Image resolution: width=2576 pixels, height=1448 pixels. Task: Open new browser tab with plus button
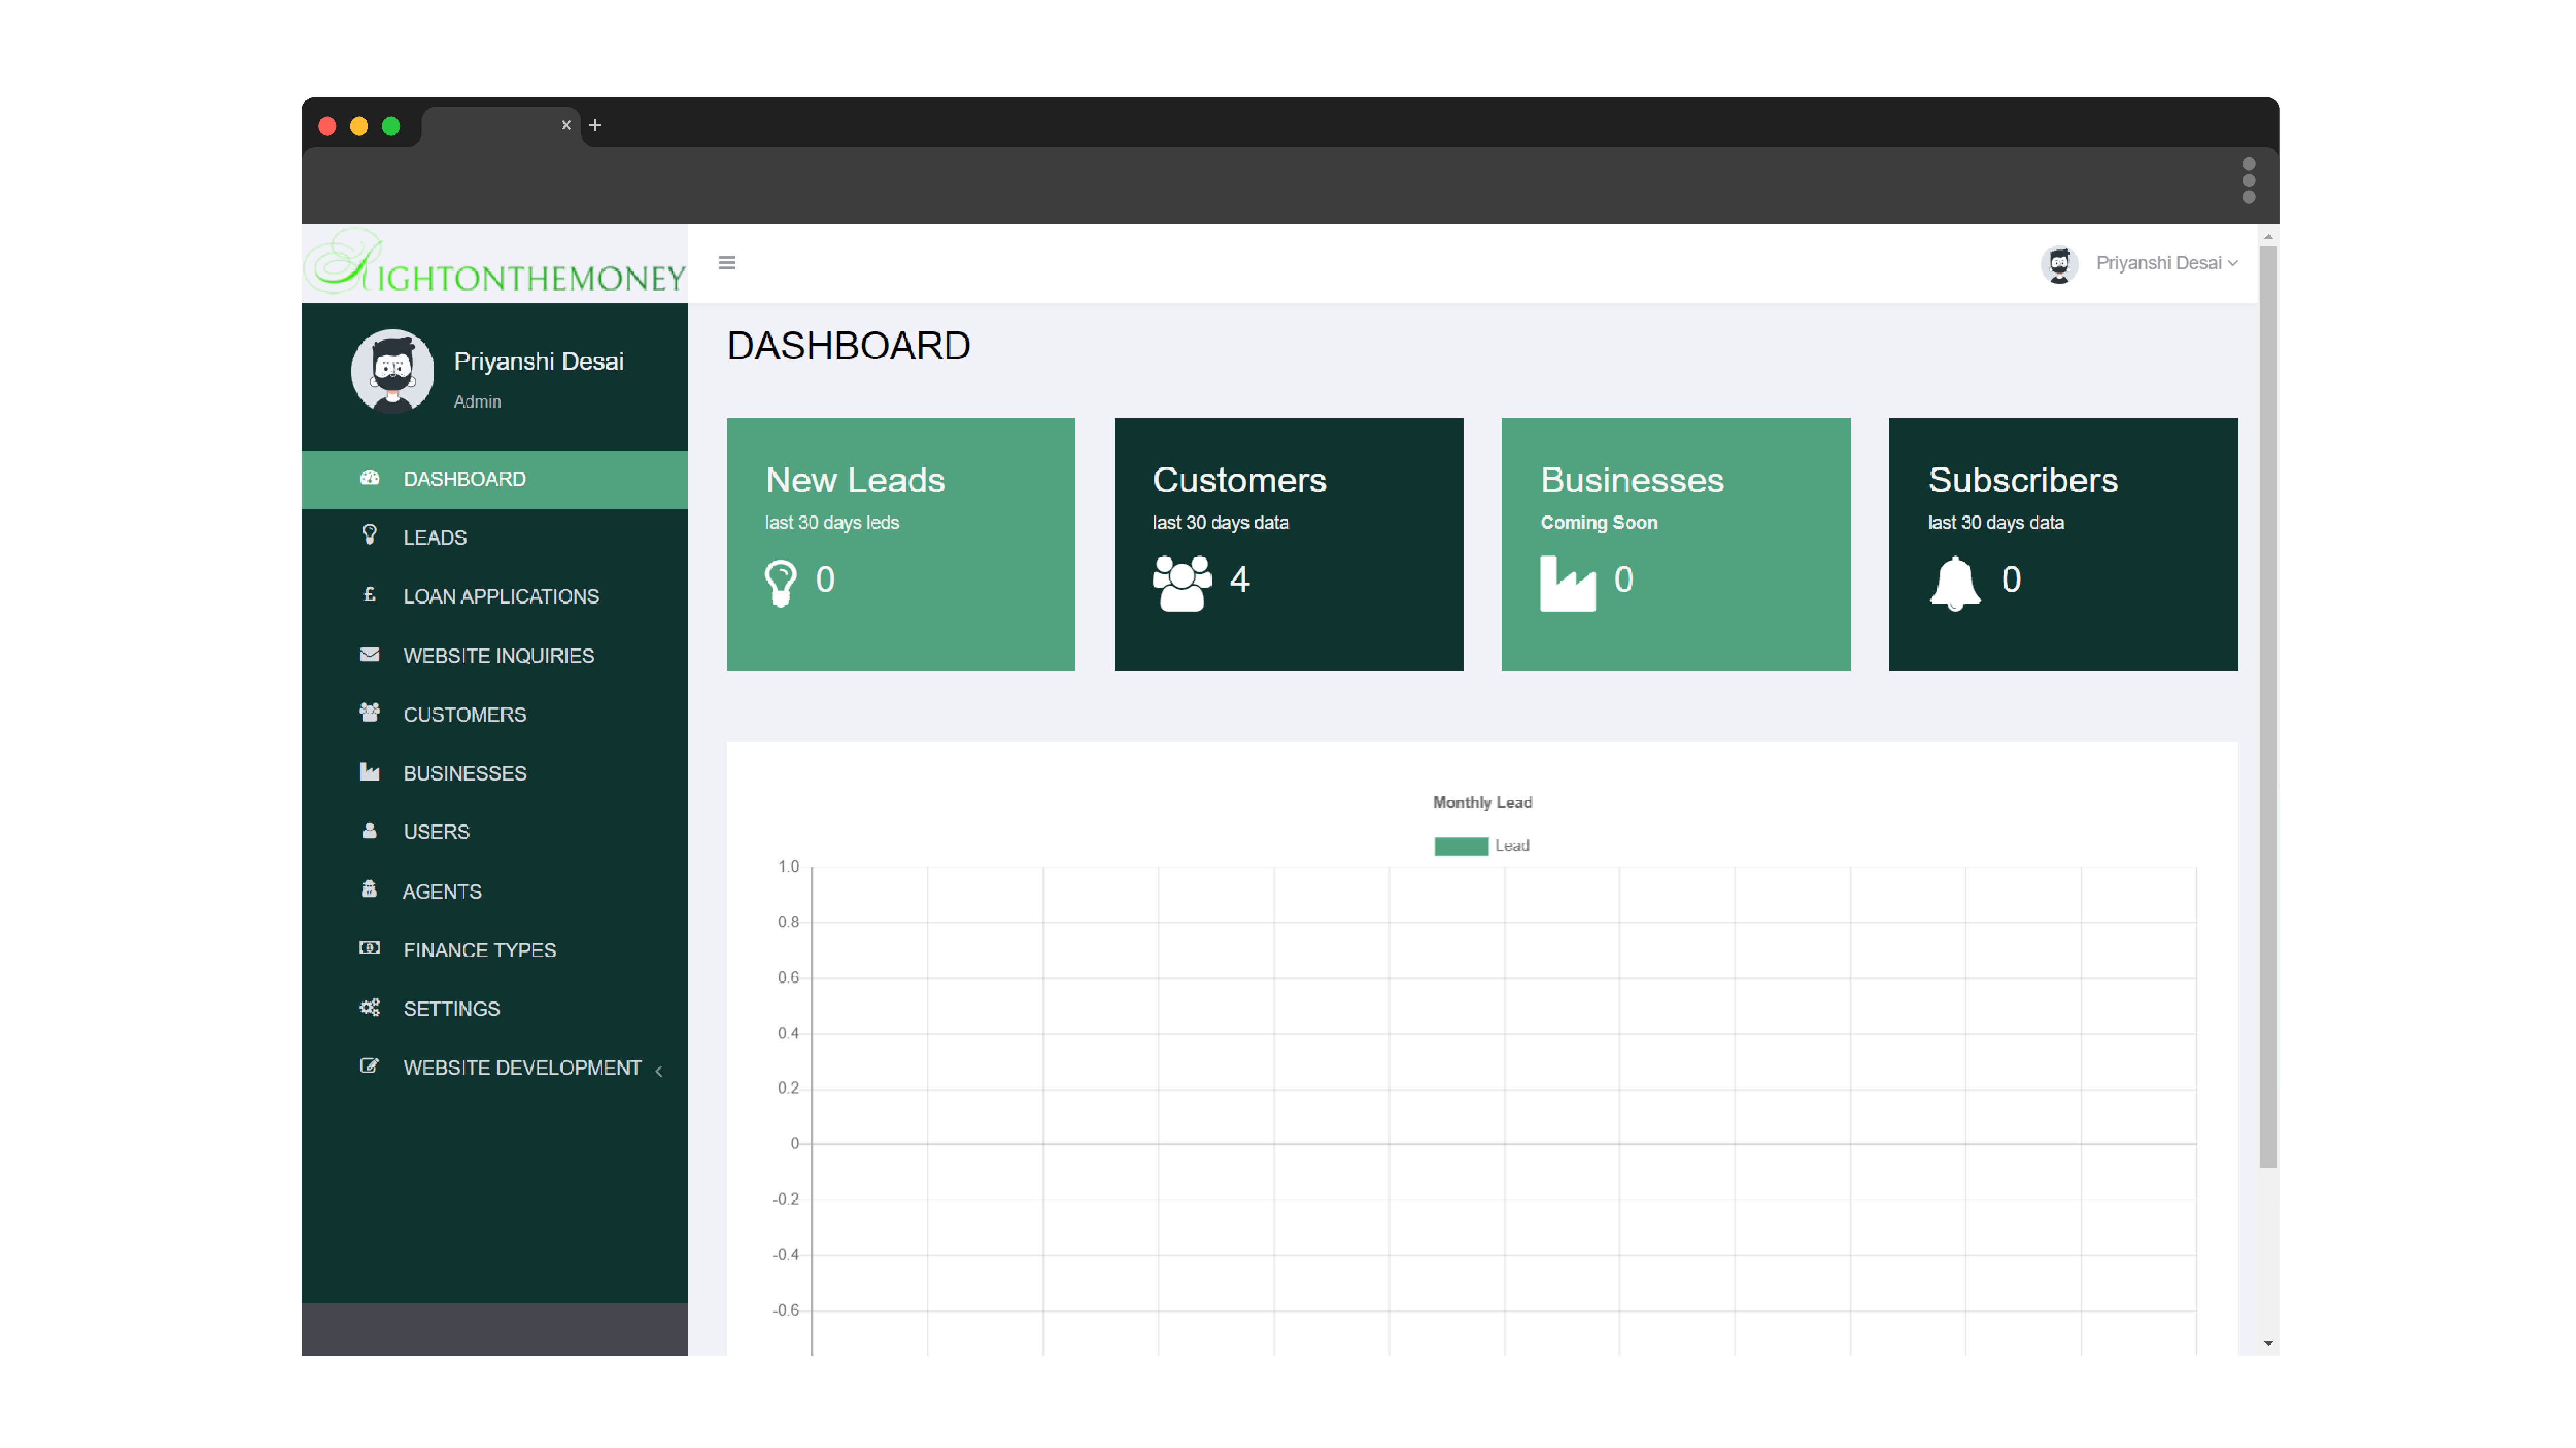(595, 125)
